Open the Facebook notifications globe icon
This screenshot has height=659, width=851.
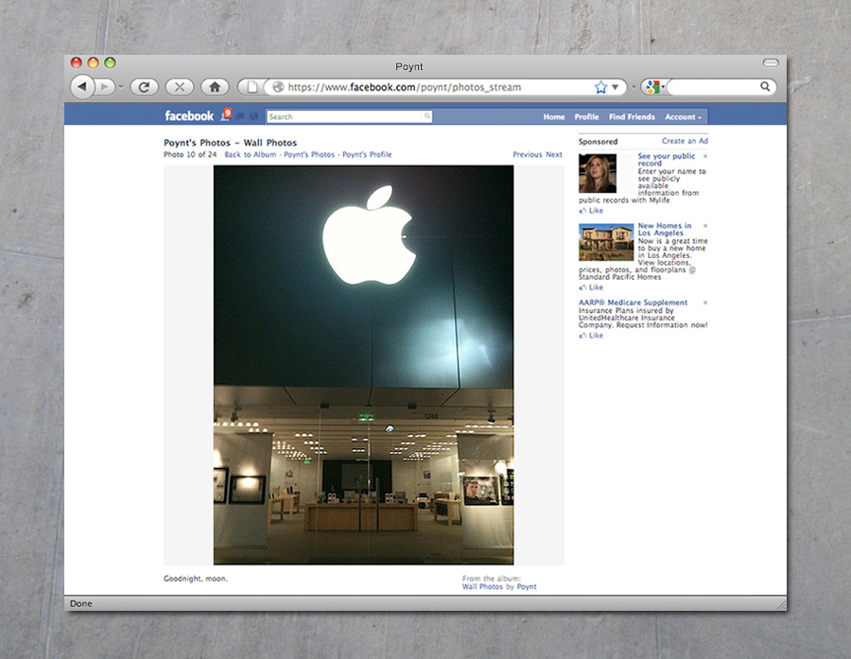pos(254,116)
